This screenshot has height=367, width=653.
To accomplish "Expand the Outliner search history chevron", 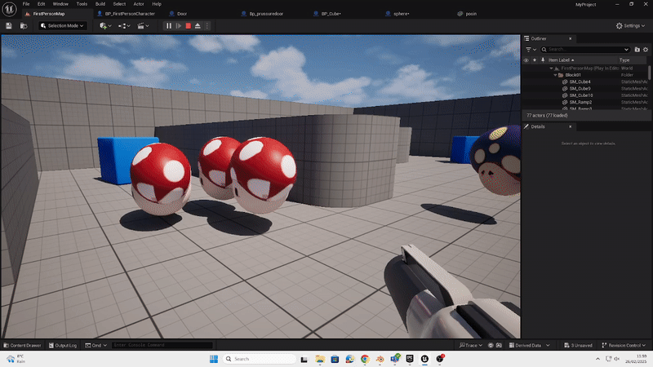I will click(626, 50).
